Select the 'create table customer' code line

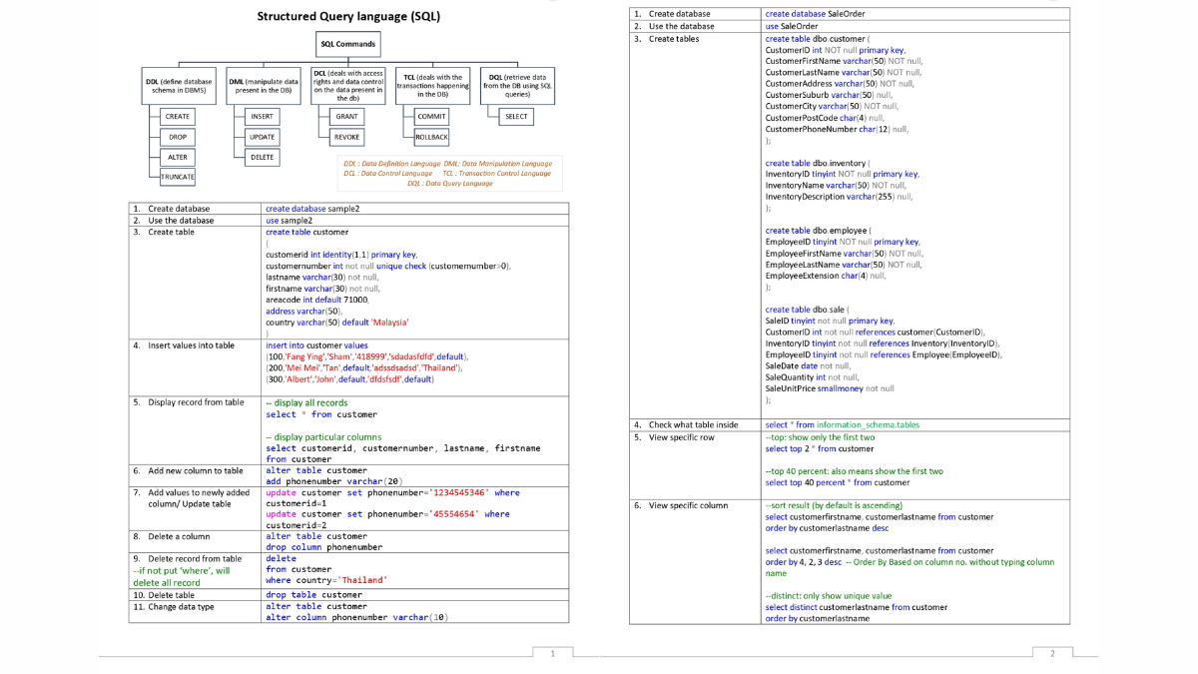click(x=307, y=232)
